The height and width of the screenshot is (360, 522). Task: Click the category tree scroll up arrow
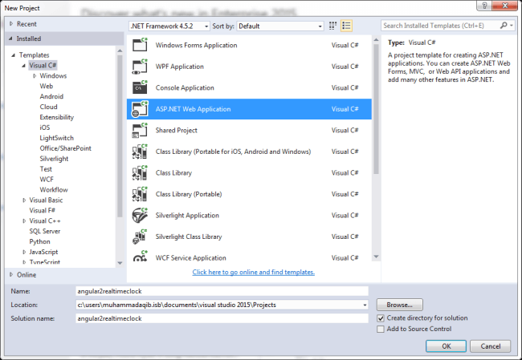pyautogui.click(x=120, y=51)
